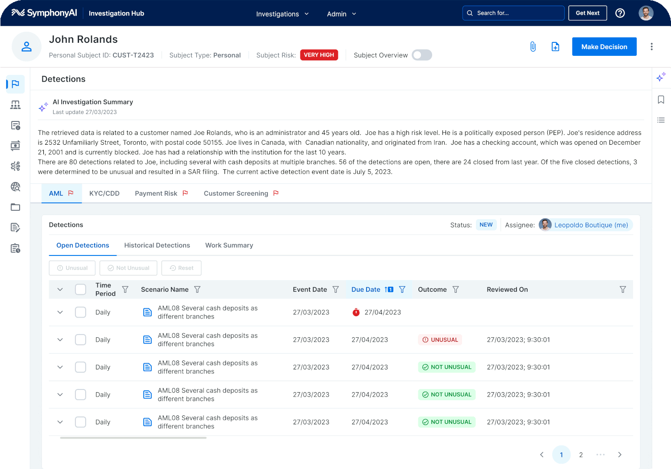Click the add document icon
This screenshot has height=469, width=671.
click(x=555, y=46)
